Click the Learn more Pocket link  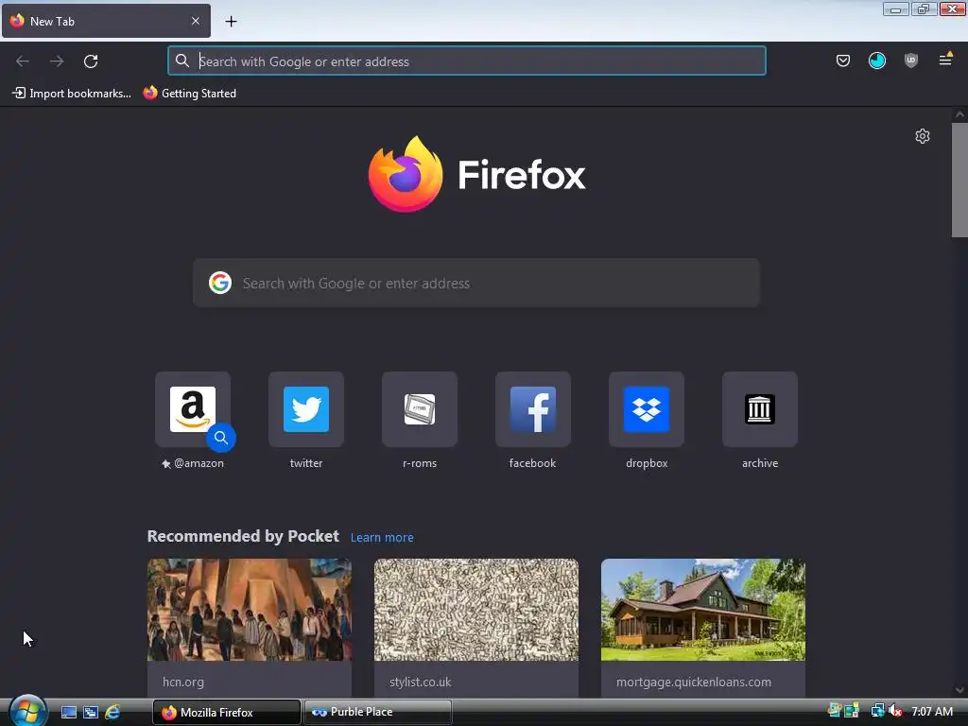point(382,537)
